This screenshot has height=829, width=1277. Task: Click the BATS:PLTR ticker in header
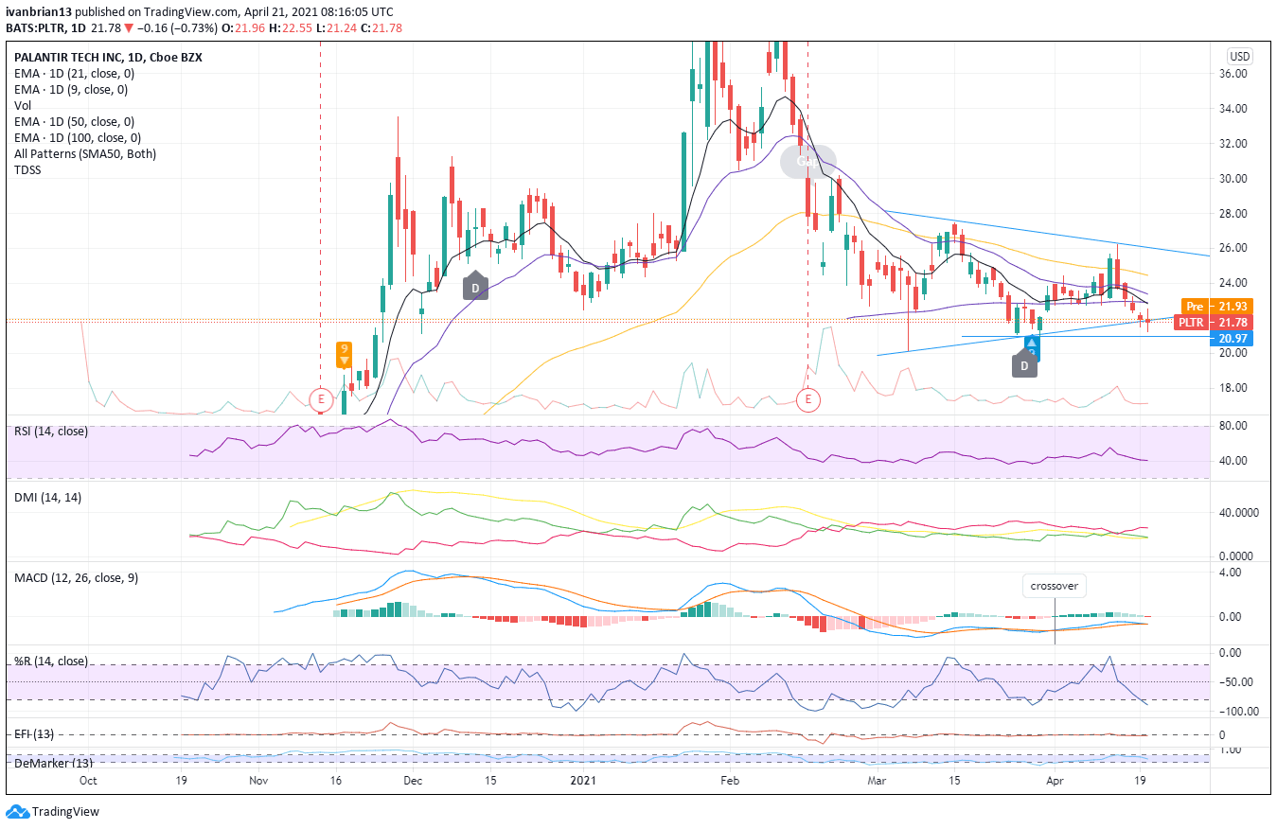point(36,27)
